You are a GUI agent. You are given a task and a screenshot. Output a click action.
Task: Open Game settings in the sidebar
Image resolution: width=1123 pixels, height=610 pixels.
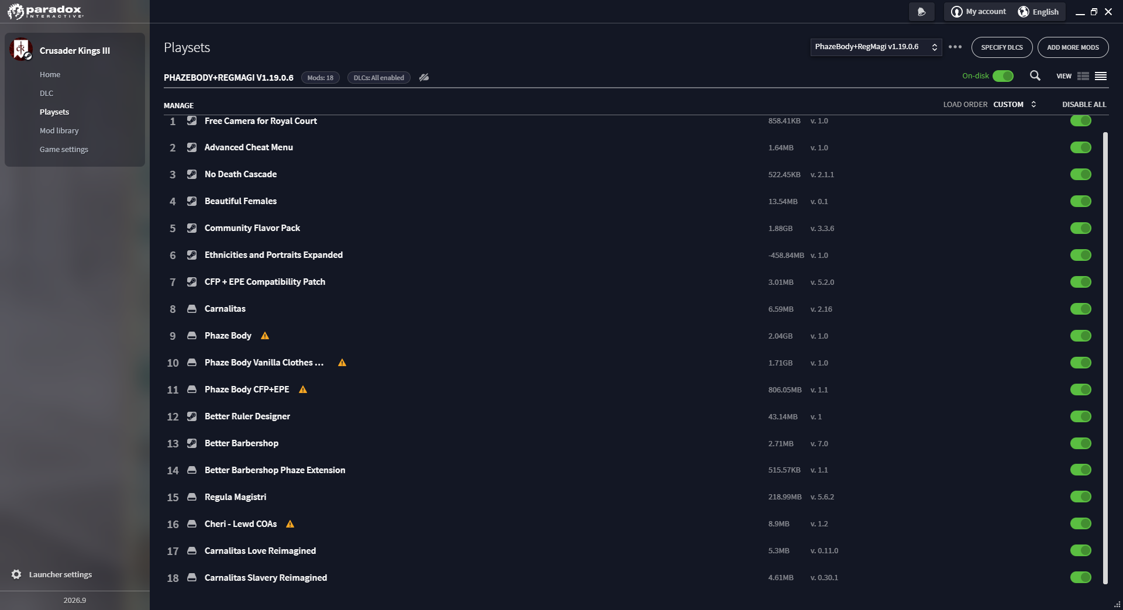tap(64, 149)
